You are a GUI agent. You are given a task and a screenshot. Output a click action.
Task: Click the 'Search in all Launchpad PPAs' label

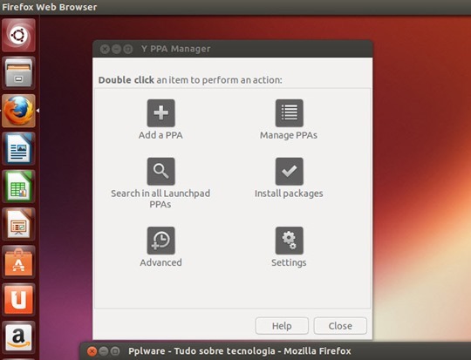pos(160,199)
